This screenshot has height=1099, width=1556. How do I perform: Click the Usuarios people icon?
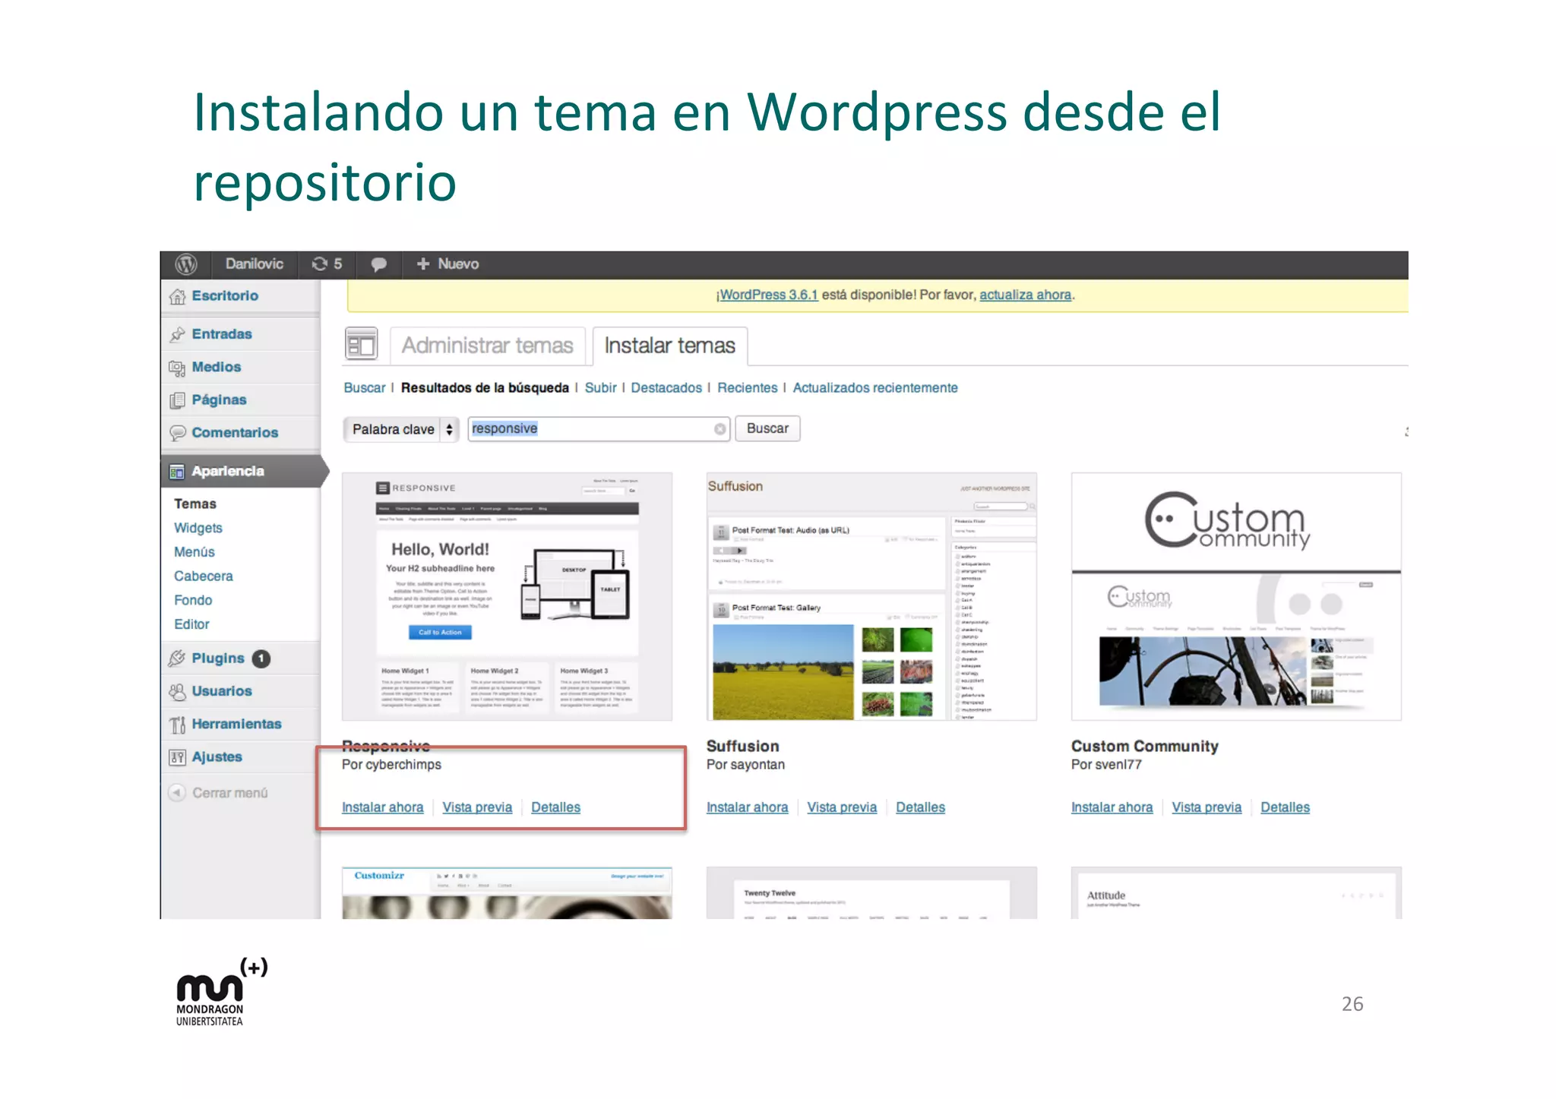[178, 691]
